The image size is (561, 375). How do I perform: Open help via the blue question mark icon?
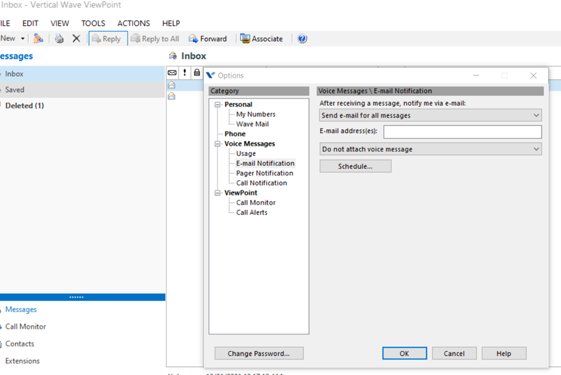(x=302, y=39)
